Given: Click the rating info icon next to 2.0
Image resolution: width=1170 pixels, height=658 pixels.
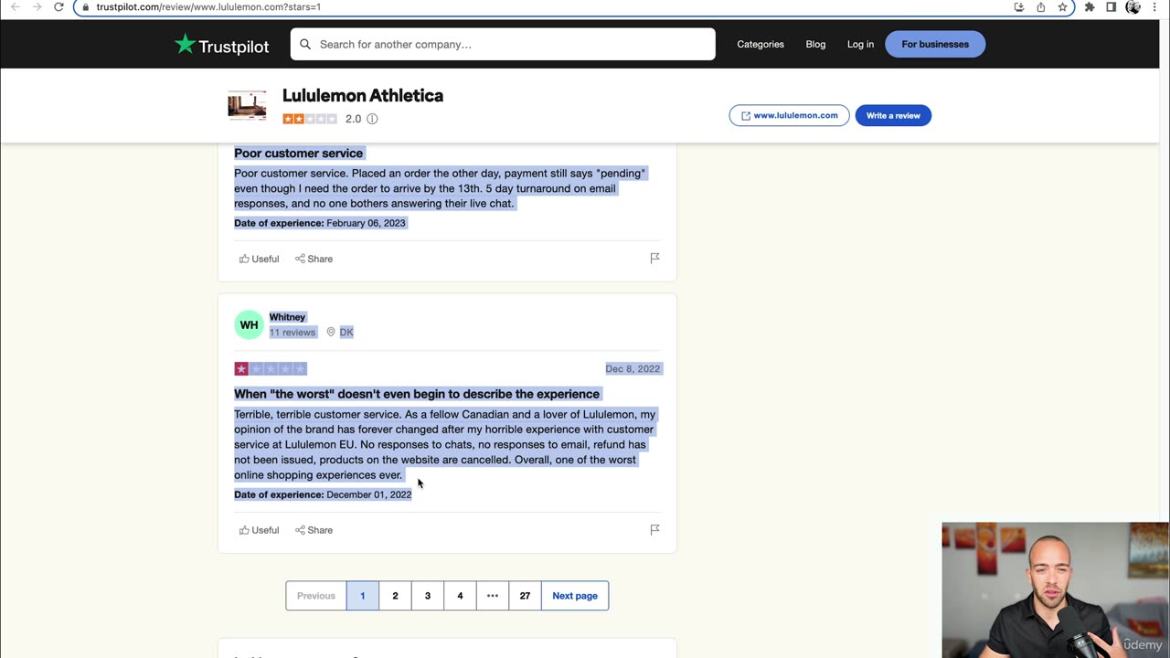Looking at the screenshot, I should point(372,119).
